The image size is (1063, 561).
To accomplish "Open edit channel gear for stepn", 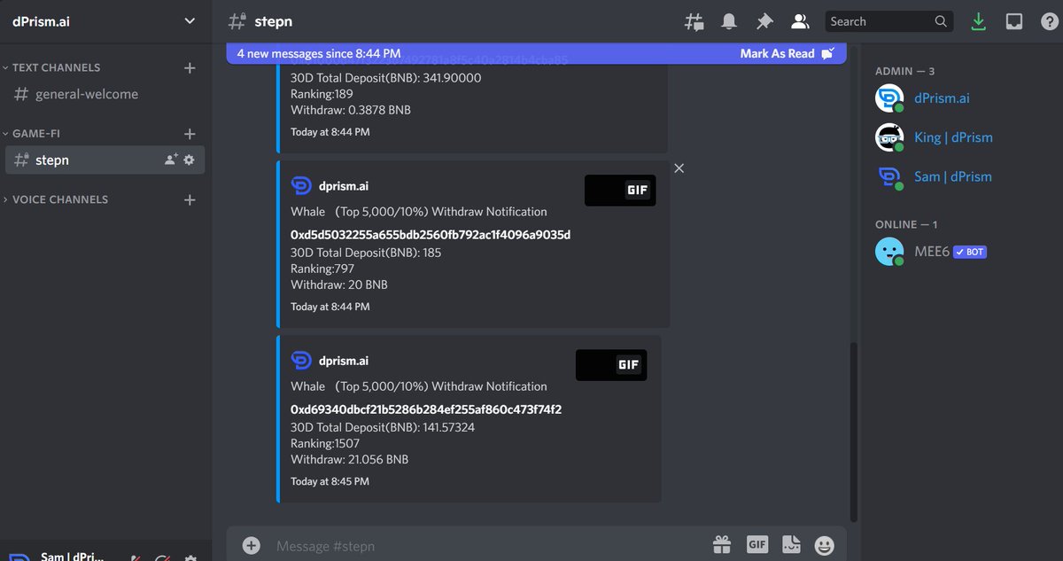I will [189, 160].
